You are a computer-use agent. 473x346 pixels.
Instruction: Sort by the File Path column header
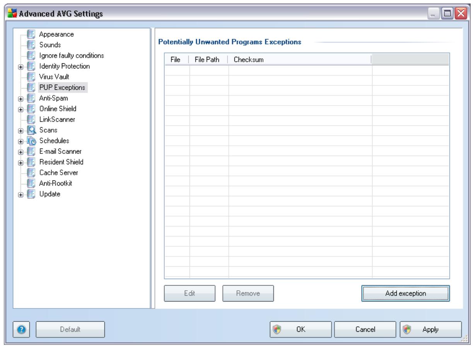coord(208,59)
